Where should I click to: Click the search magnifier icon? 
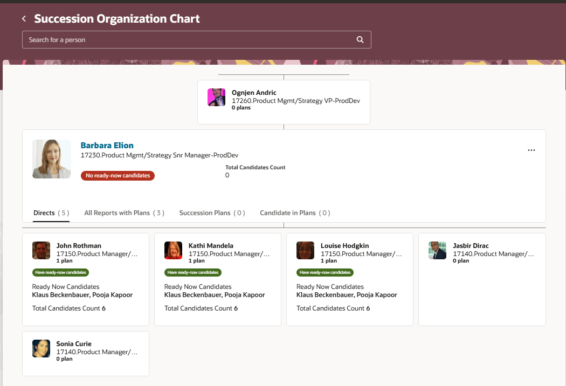[360, 39]
